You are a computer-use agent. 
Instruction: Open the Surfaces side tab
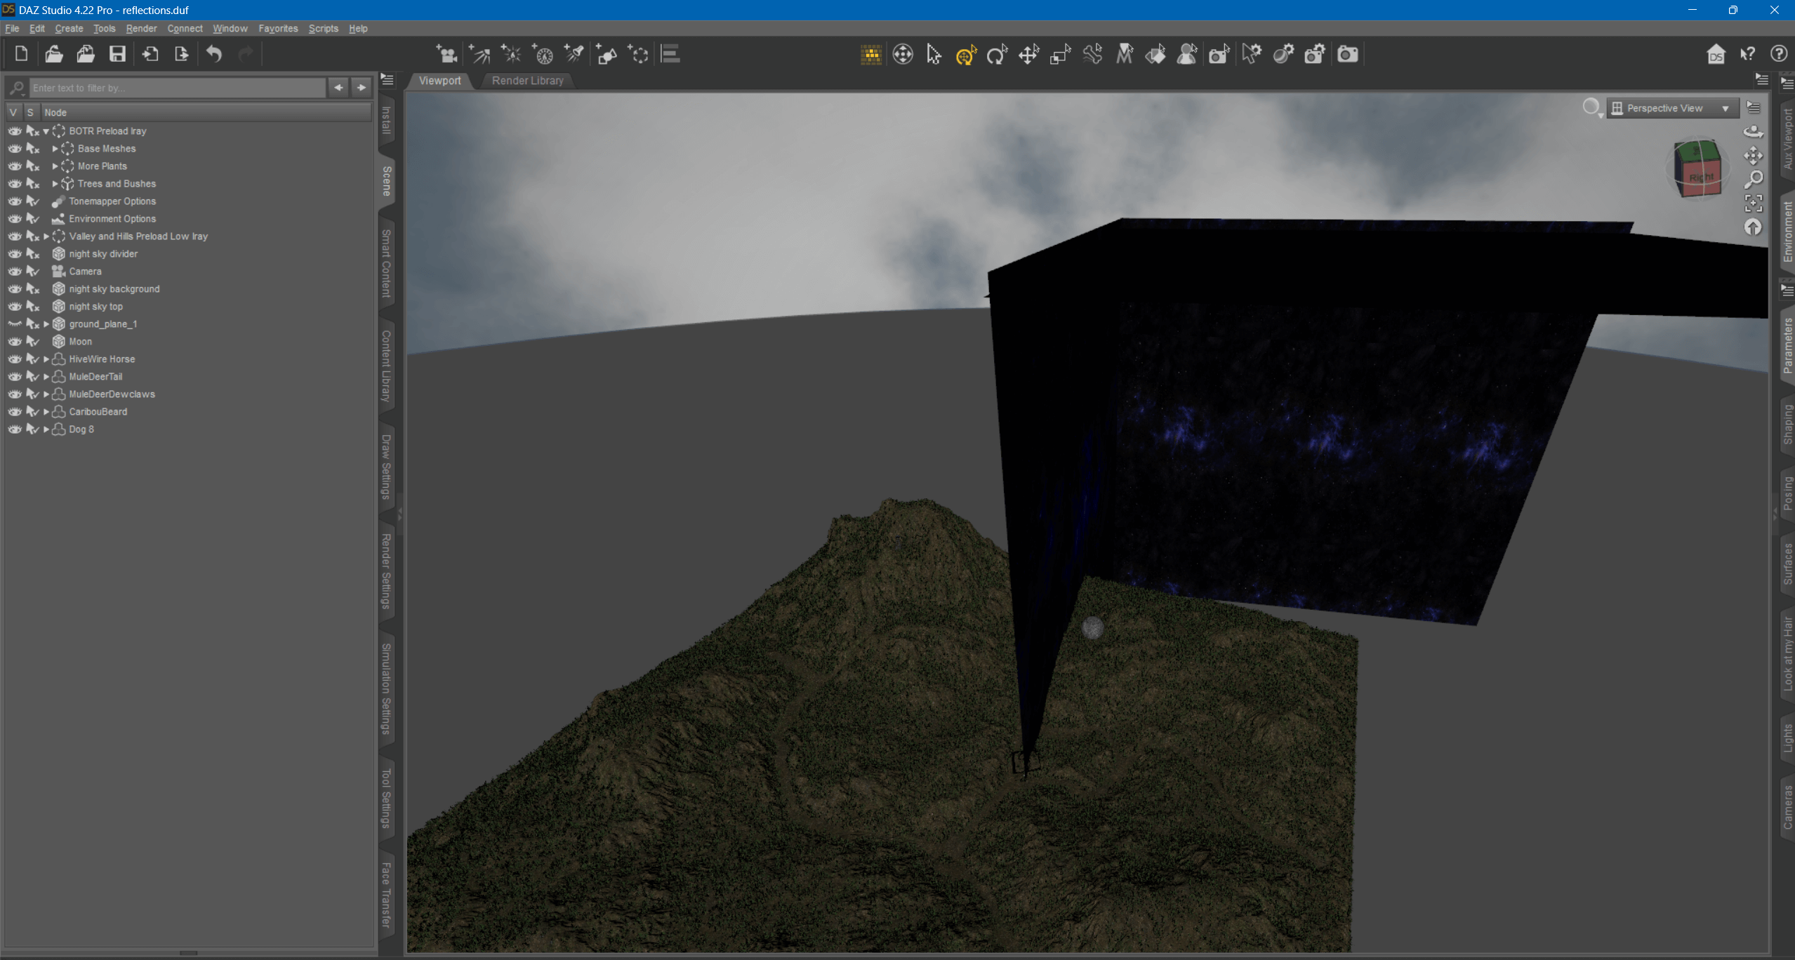1787,564
